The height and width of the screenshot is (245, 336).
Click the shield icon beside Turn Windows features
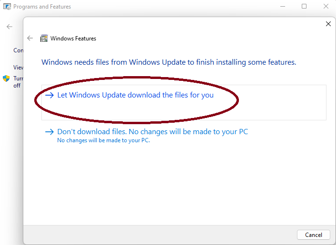tap(6, 78)
